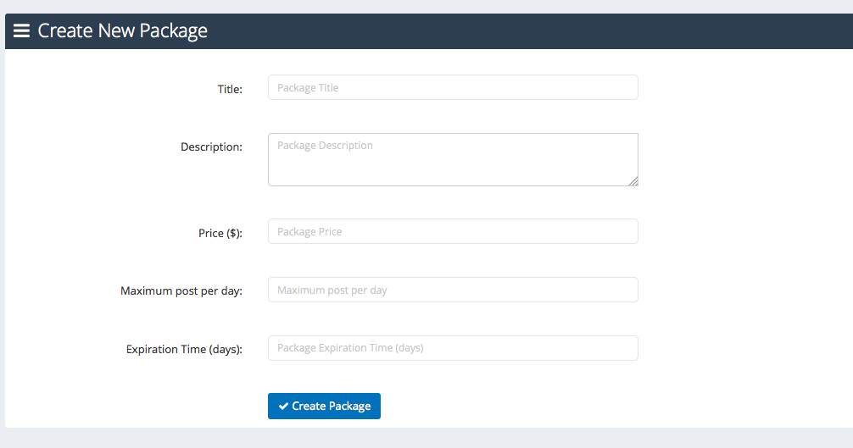Click blank white panel right of Title field
Viewport: 853px width, 448px height.
[x=745, y=87]
